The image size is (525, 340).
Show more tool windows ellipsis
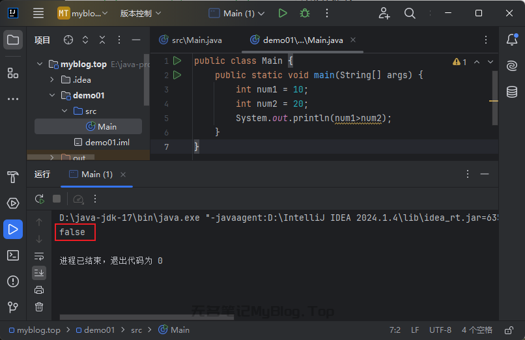click(x=13, y=99)
